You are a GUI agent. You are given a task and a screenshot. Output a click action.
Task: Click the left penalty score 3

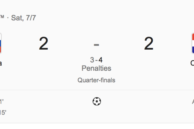(92, 60)
